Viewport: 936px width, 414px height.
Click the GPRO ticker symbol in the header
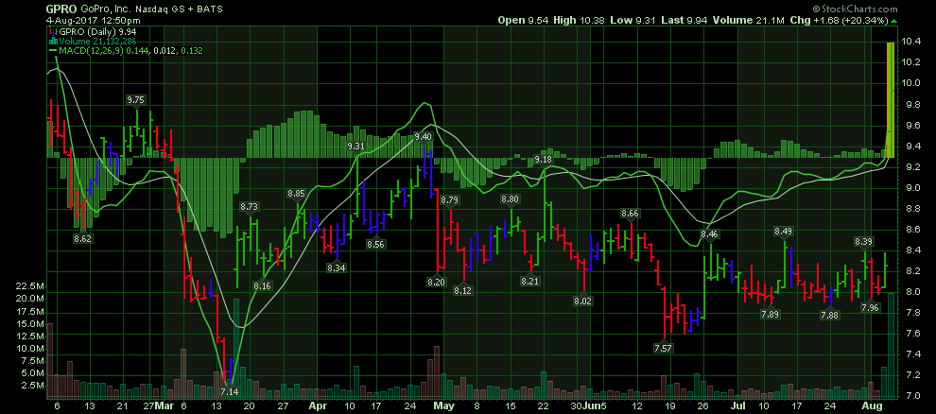click(x=26, y=7)
